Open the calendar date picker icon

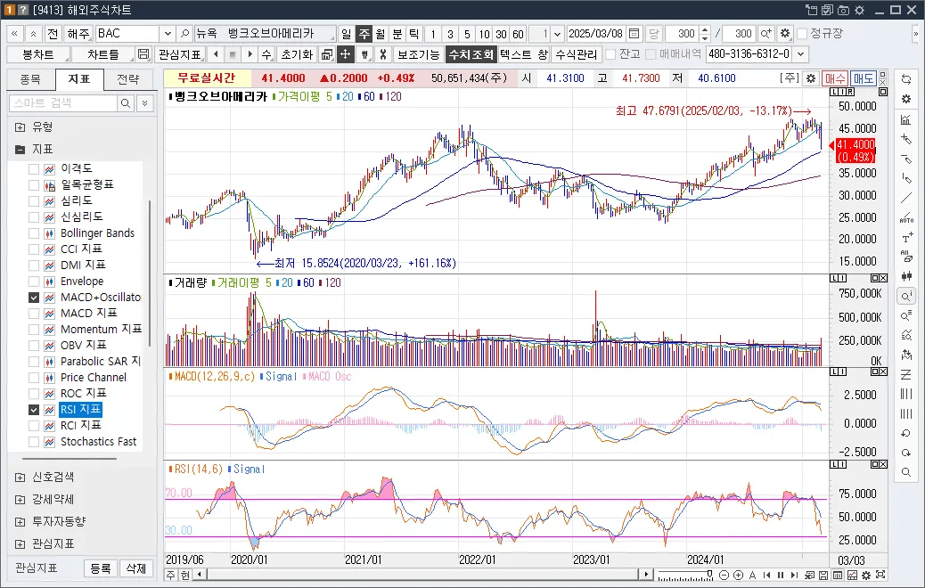634,34
